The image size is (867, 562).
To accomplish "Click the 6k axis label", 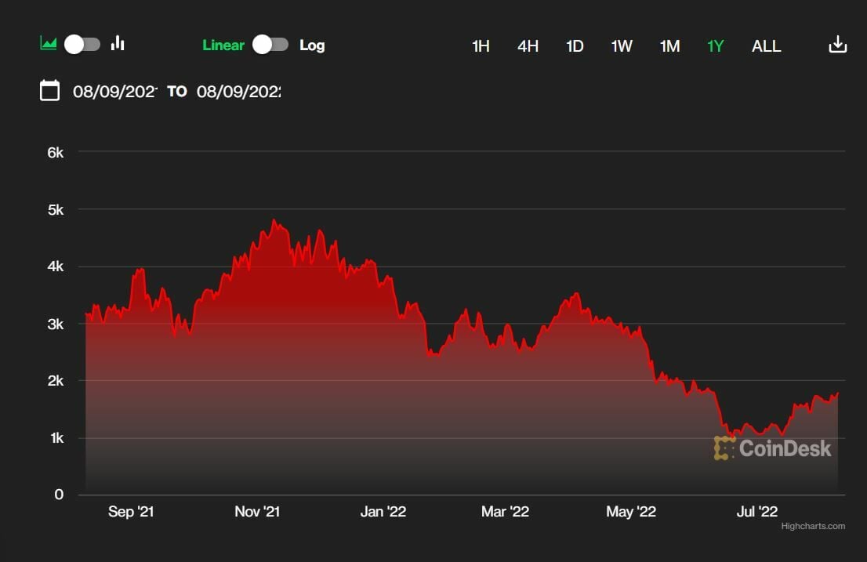I will pyautogui.click(x=56, y=153).
